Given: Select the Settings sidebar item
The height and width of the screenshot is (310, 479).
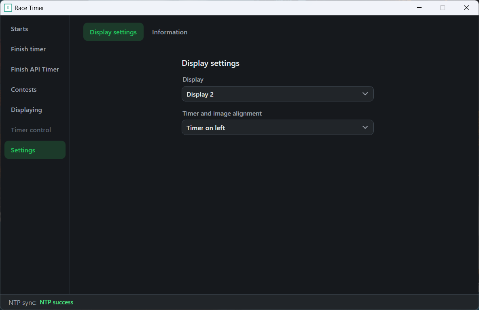Looking at the screenshot, I should coord(35,150).
